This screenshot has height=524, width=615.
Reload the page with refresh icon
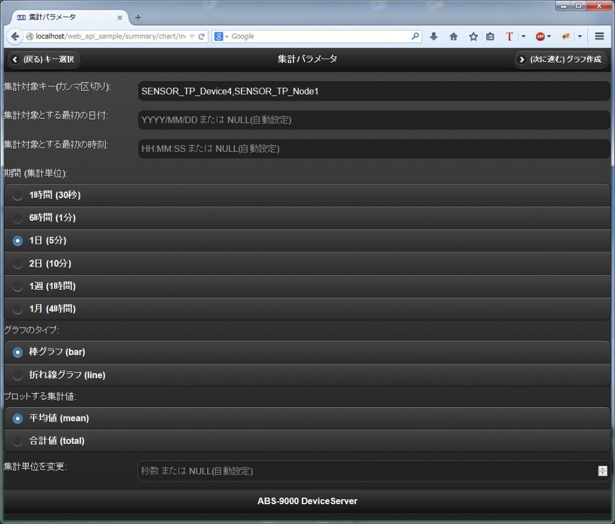click(x=202, y=37)
